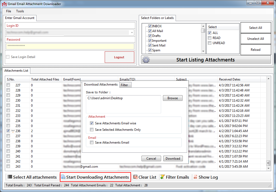Click received date 4/2/2017 1:04:45 AM
Screen dimensions: 276x192
(233, 131)
